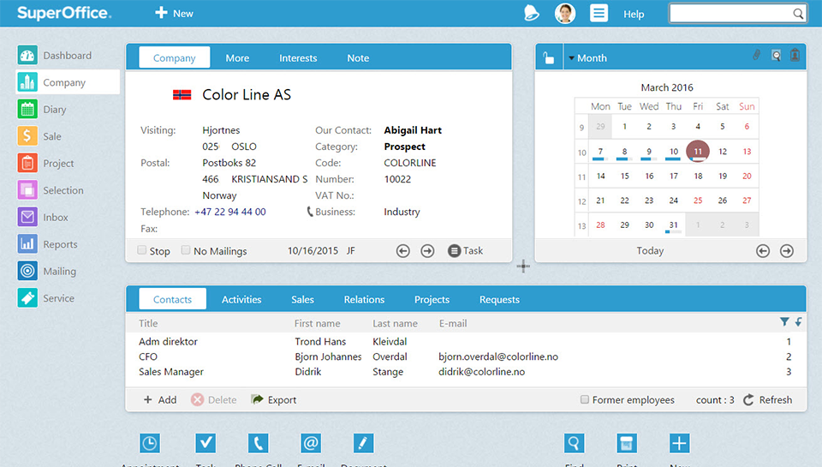
Task: Click the calendar trash icon
Action: click(x=795, y=55)
